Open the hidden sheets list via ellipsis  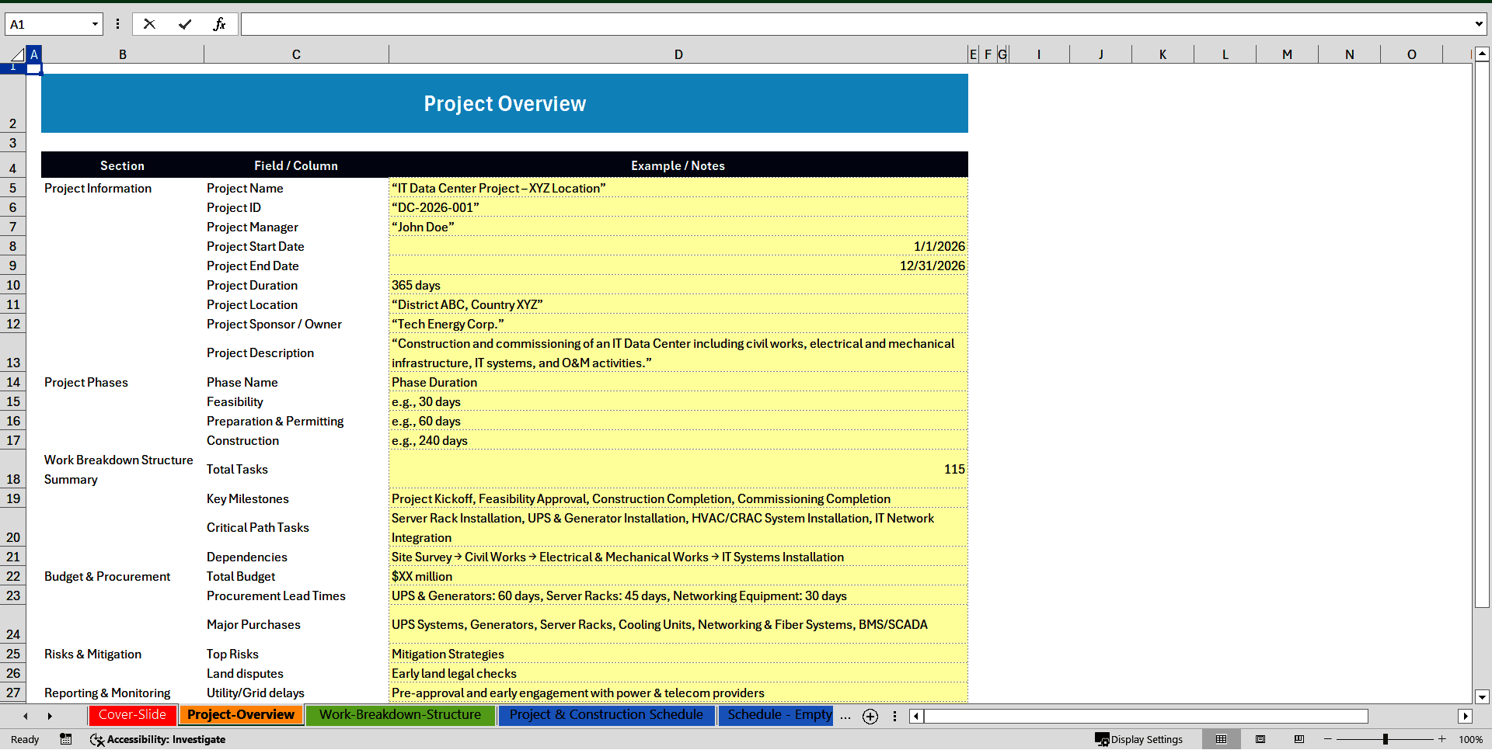coord(845,716)
